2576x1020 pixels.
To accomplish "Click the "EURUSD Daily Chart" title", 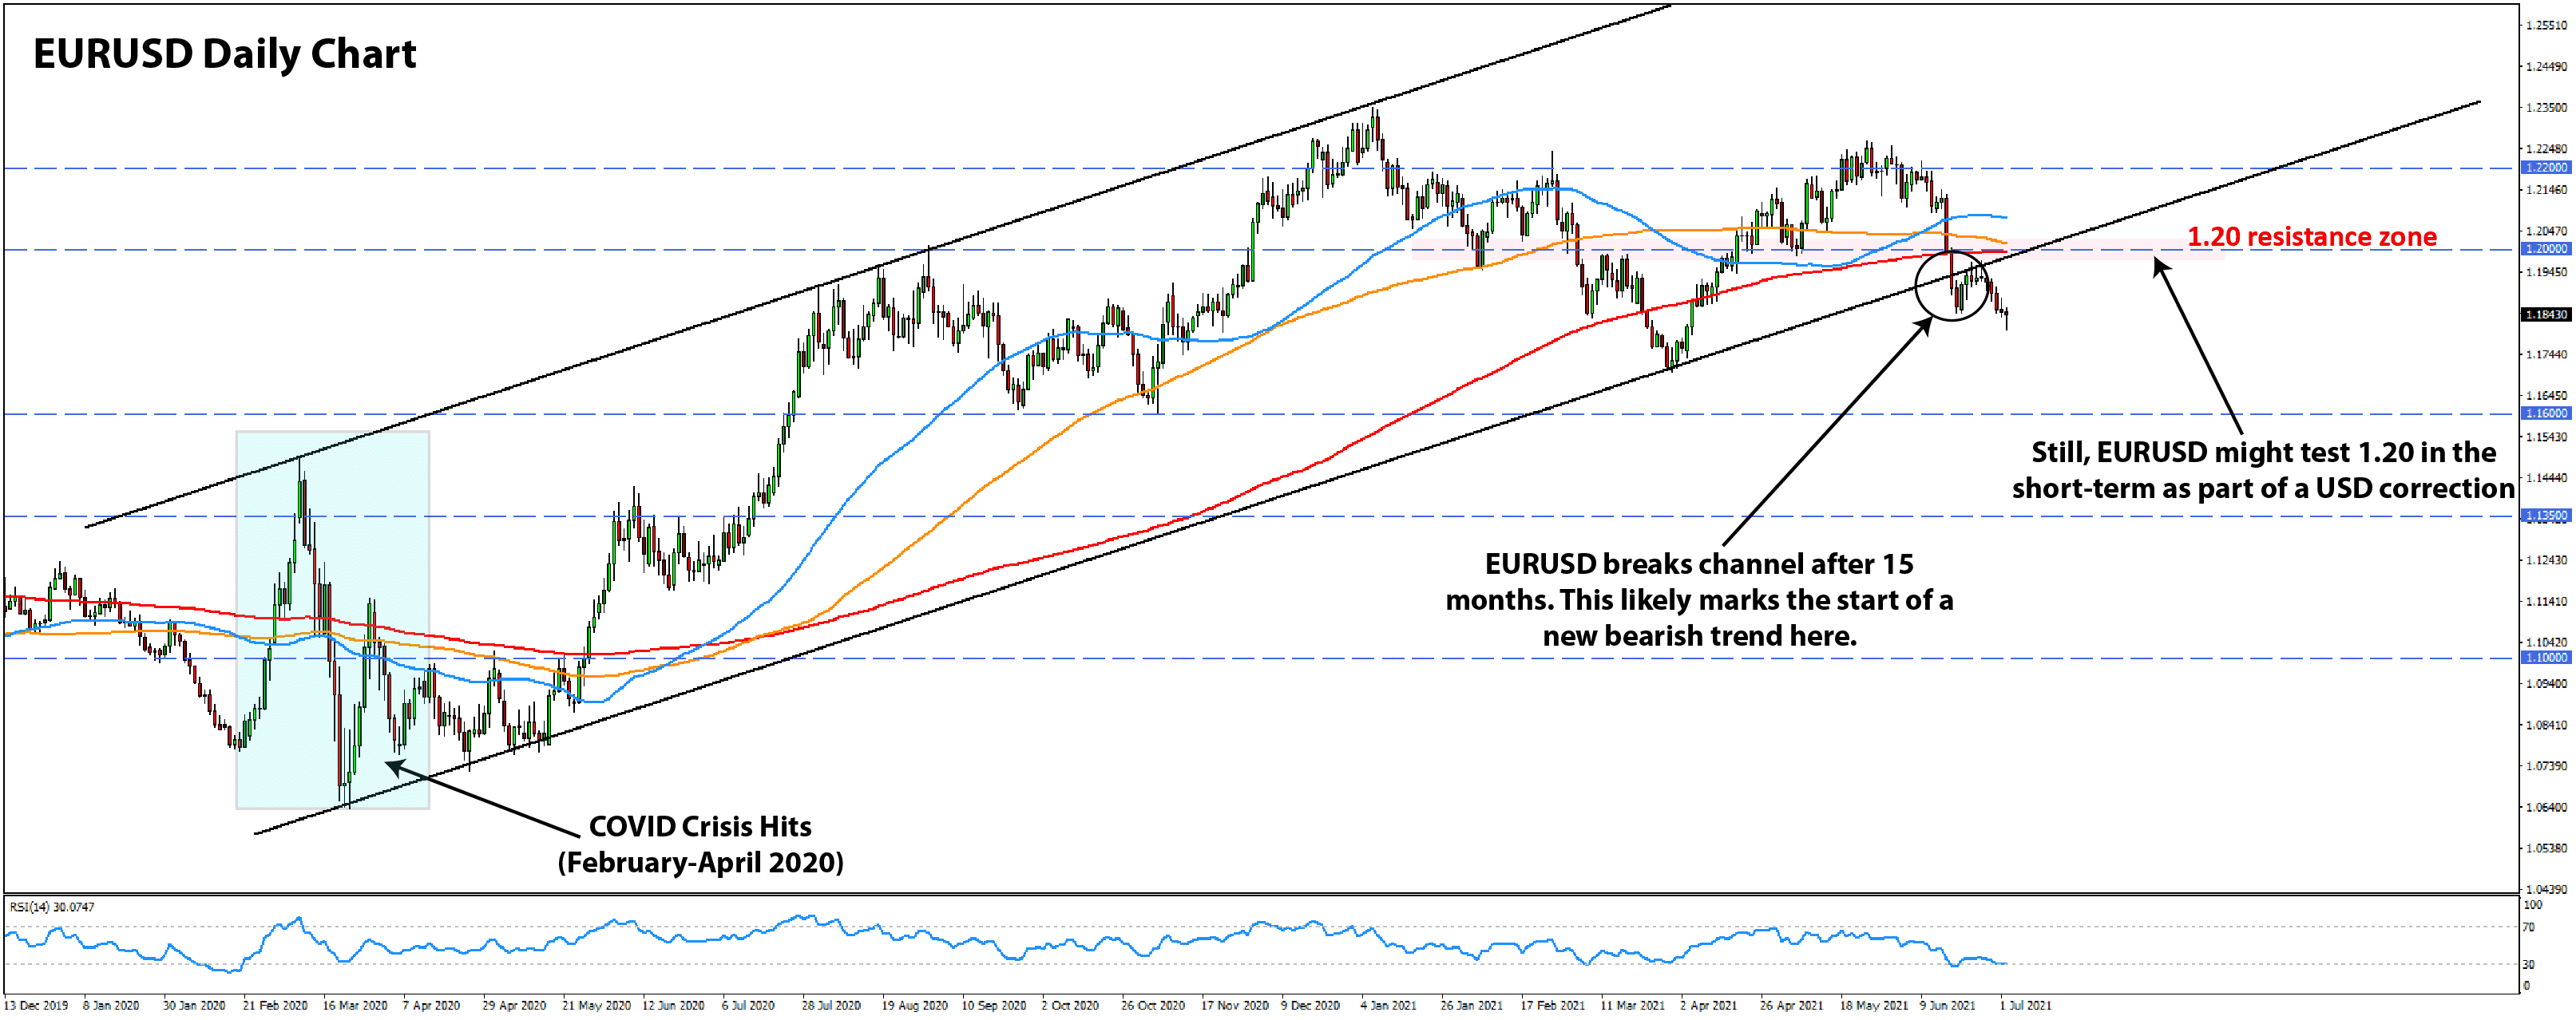I will pyautogui.click(x=224, y=54).
